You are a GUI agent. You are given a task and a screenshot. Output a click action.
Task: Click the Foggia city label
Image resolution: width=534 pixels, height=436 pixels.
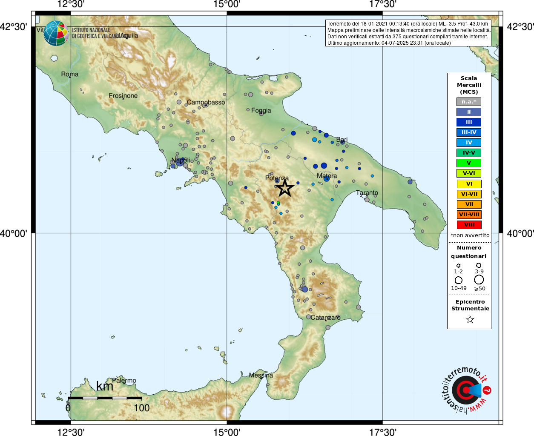[261, 110]
